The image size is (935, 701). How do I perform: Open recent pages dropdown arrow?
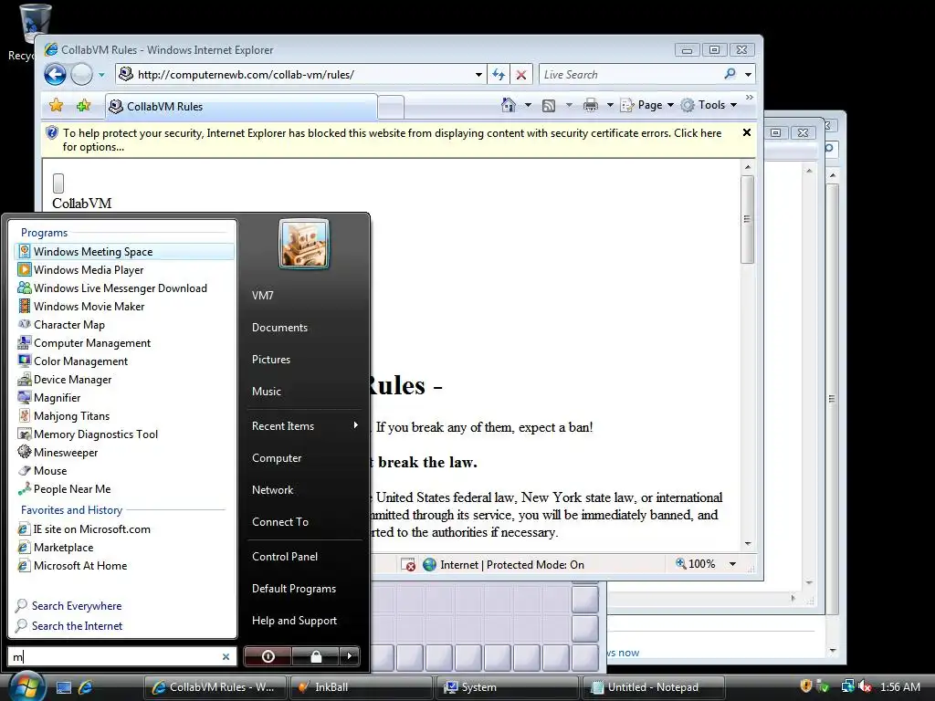click(x=101, y=75)
